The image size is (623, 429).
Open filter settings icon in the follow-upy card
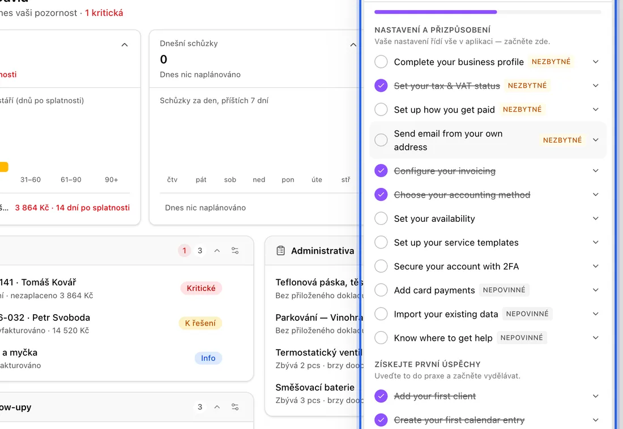(235, 407)
